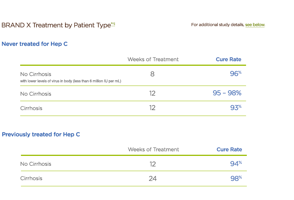294x200 pixels.
Task: Select the 93% cure rate value
Action: (235, 108)
